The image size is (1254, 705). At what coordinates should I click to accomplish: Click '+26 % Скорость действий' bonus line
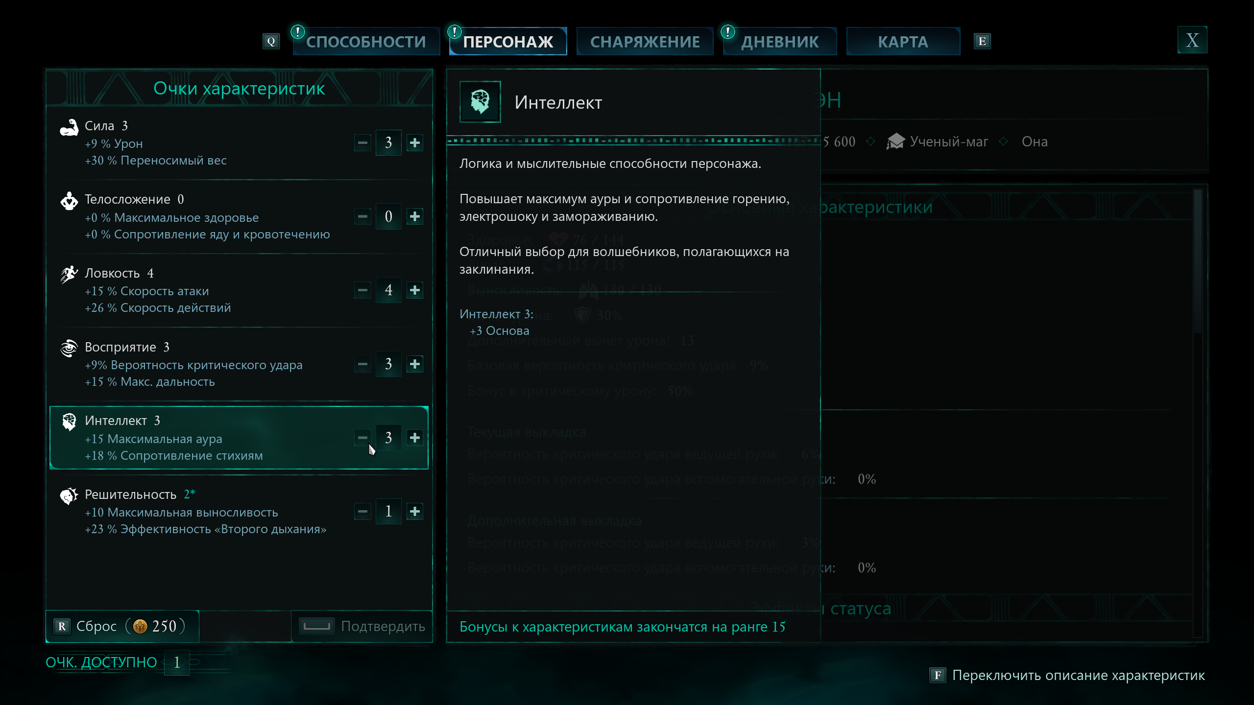tap(157, 308)
